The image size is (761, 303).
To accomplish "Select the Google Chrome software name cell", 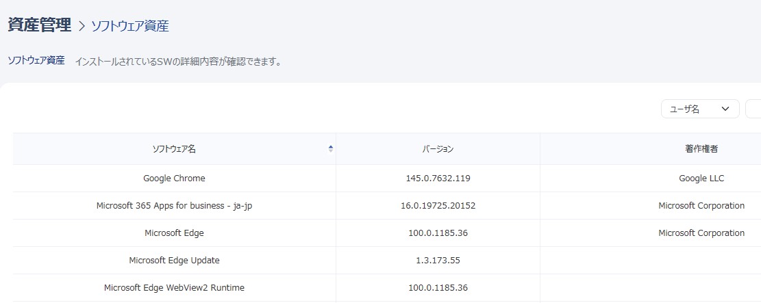I will 174,179.
